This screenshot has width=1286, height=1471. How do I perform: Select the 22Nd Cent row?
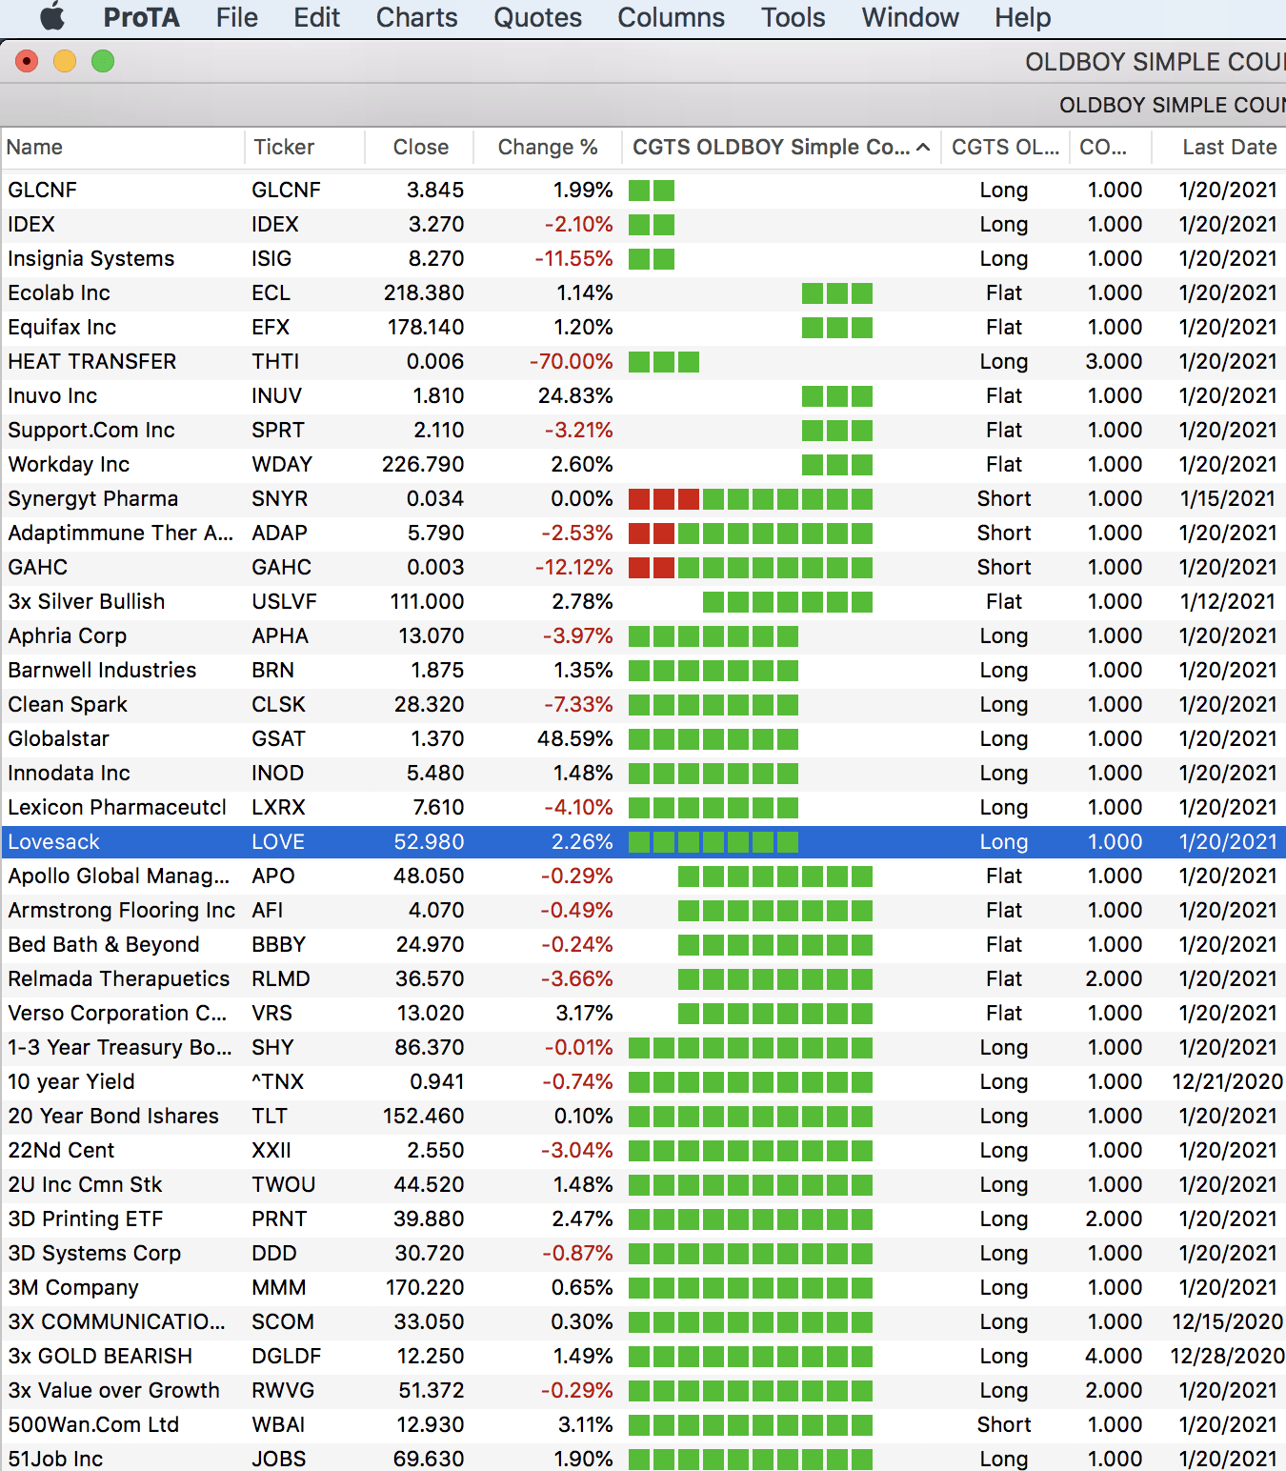[x=643, y=1150]
